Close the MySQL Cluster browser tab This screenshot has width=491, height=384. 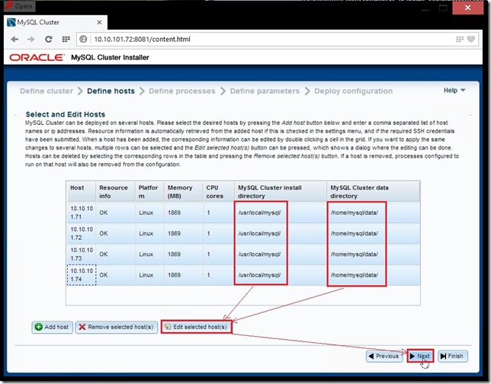(x=99, y=22)
